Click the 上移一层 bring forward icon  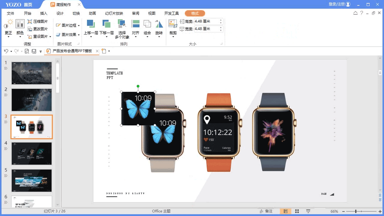pyautogui.click(x=91, y=24)
